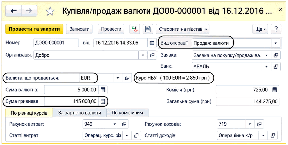Open the document report icon next to Дт/Кт
This screenshot has width=288, height=145.
tap(148, 29)
